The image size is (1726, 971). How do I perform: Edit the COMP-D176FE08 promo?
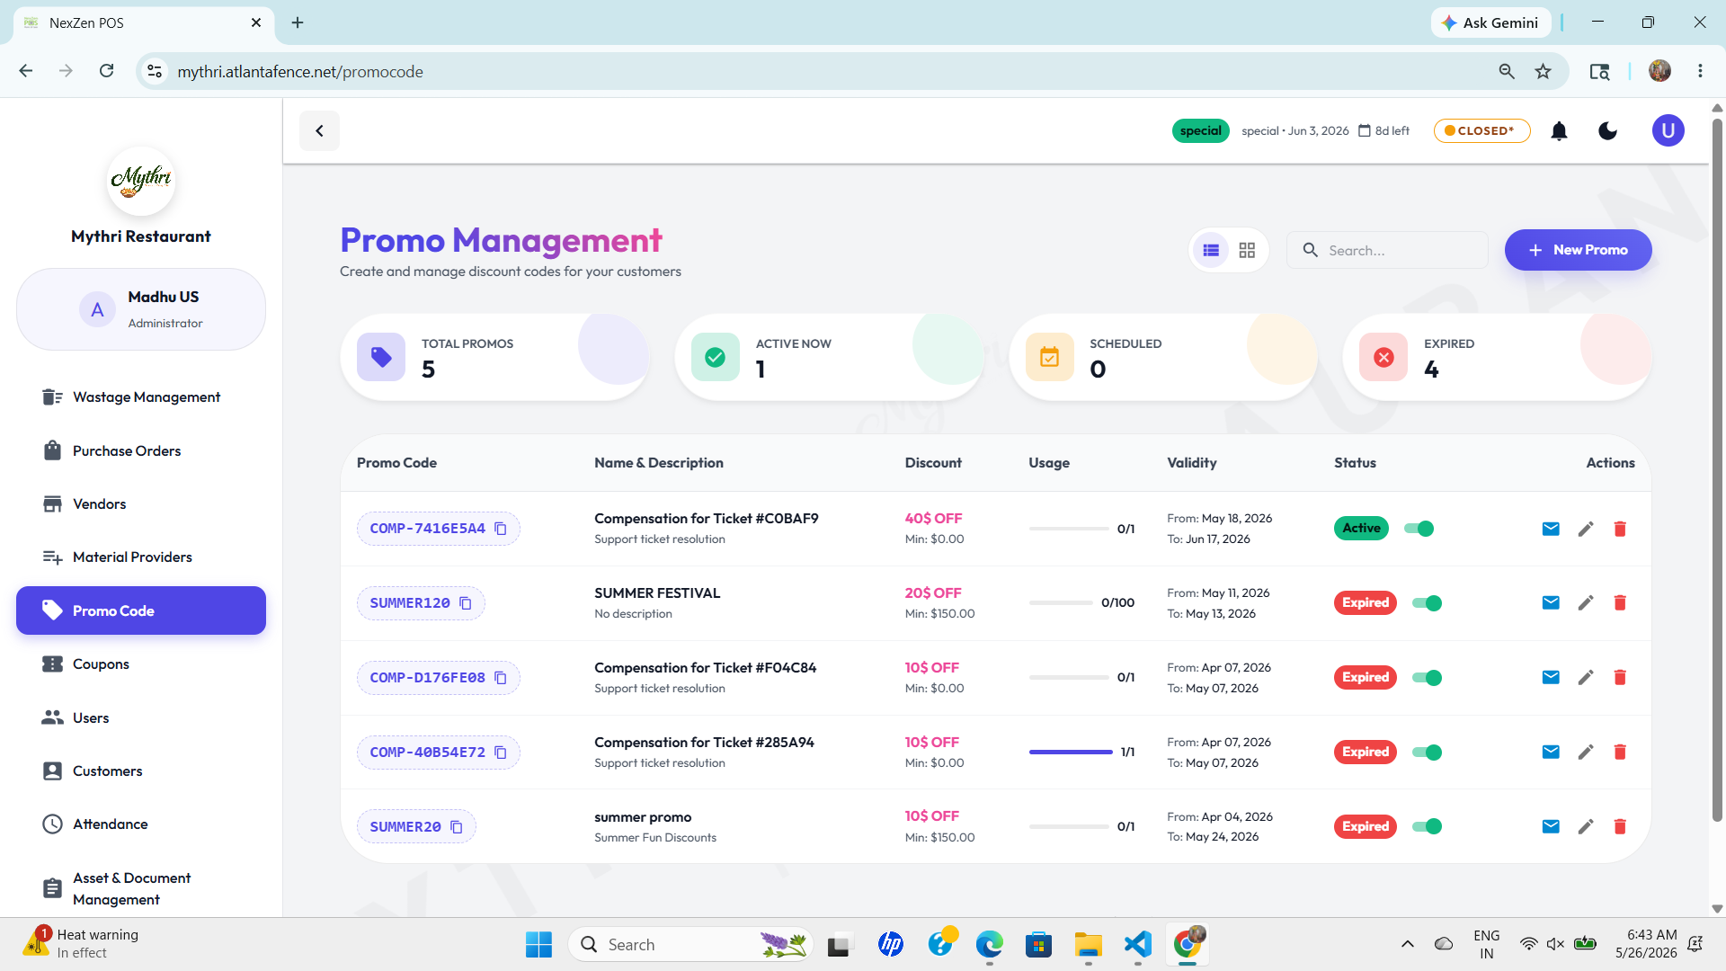(1586, 677)
